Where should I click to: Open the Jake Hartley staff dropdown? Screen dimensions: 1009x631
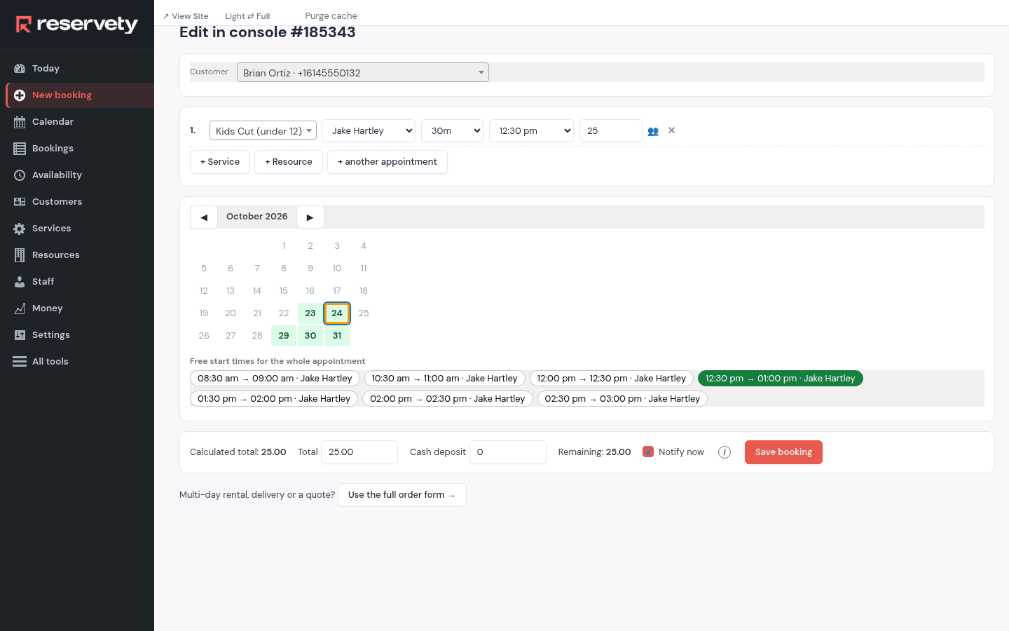(x=369, y=131)
